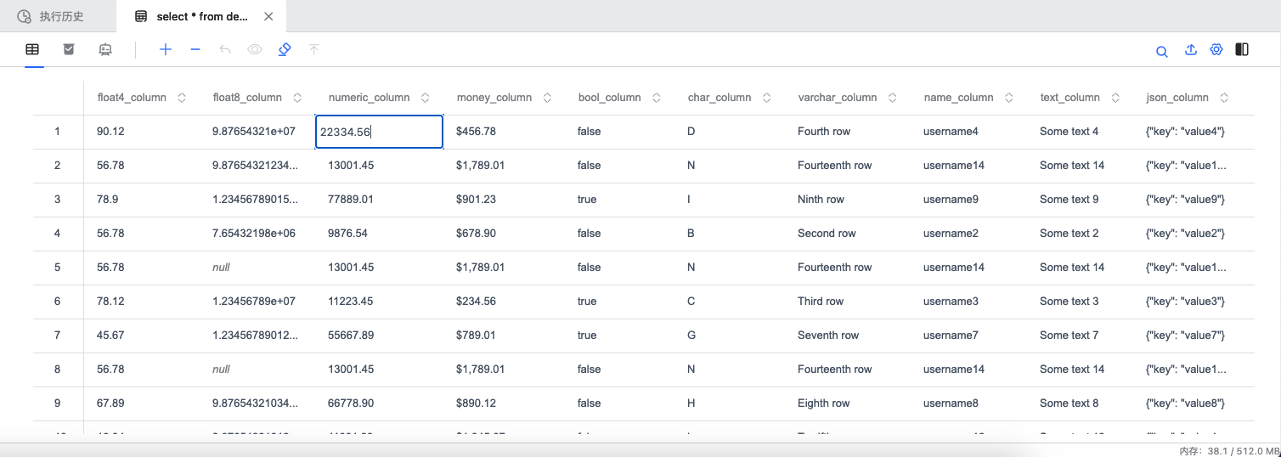This screenshot has width=1281, height=457.
Task: Open the settings gear icon
Action: 1216,49
